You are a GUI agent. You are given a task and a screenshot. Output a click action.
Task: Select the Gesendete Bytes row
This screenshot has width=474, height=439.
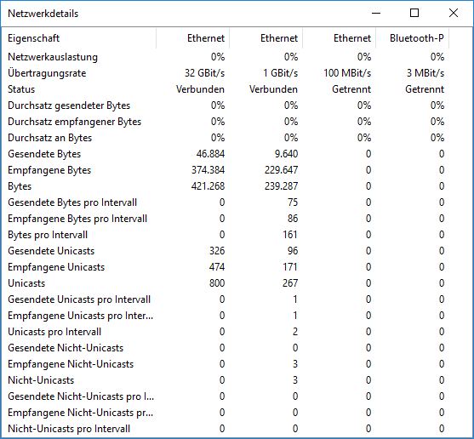pyautogui.click(x=226, y=154)
